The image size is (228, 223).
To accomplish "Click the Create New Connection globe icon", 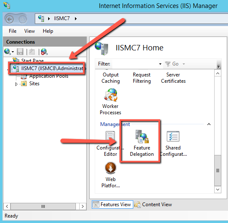I will [x=7, y=52].
